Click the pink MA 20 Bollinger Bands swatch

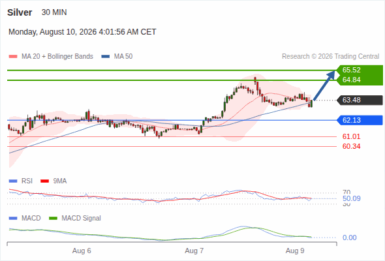tap(13, 57)
